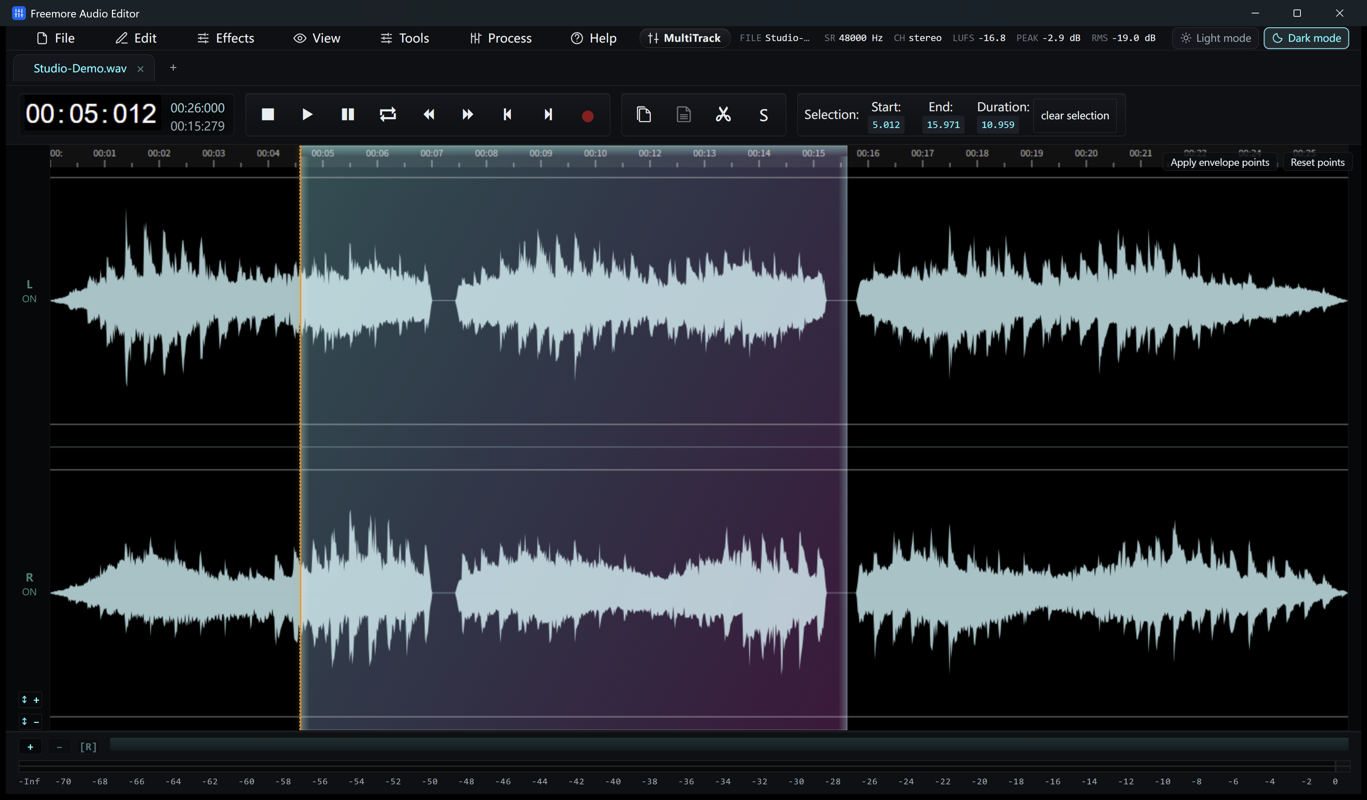Click the paste icon in the toolbar
Viewport: 1367px width, 800px height.
(683, 115)
